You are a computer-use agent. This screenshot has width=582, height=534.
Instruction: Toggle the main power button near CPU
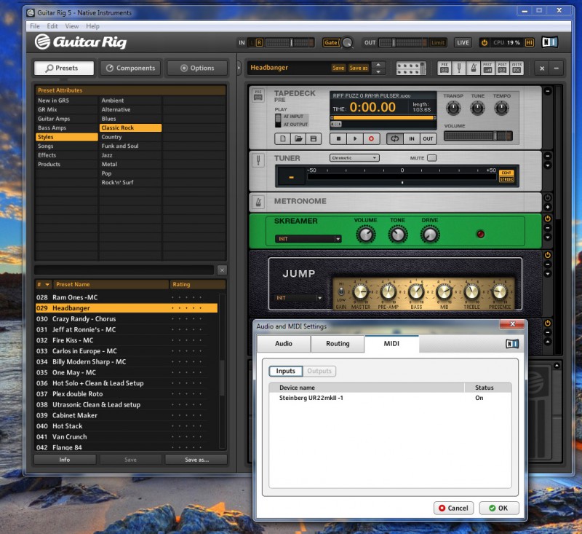485,42
